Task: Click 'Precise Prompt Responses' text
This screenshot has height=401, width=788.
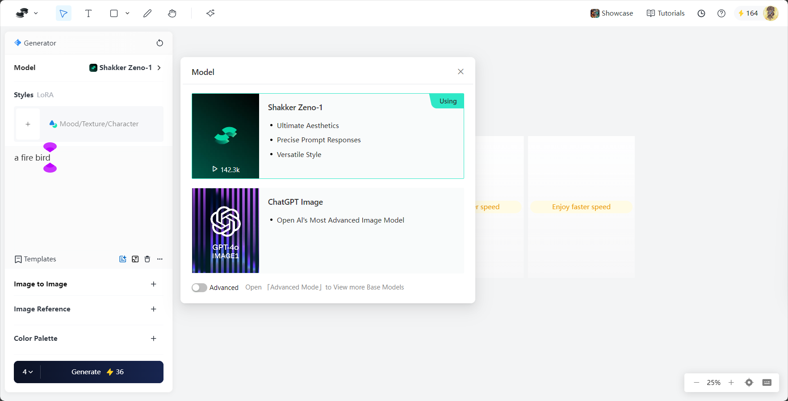Action: click(319, 140)
